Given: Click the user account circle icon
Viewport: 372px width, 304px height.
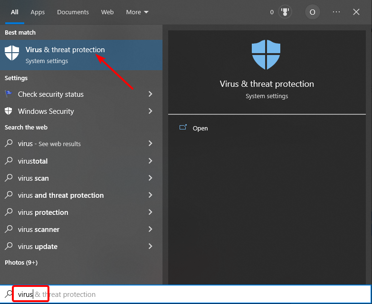Looking at the screenshot, I should point(312,12).
